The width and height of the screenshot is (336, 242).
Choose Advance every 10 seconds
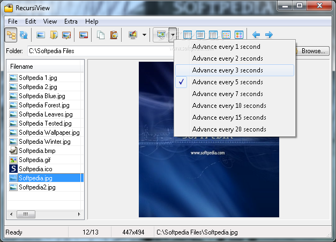[235, 106]
